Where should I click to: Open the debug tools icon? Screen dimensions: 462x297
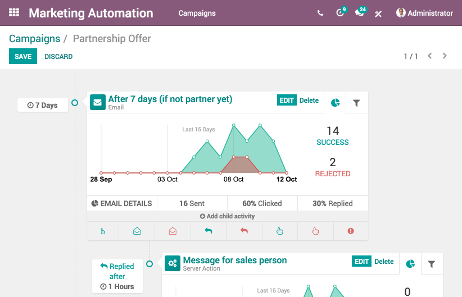[x=378, y=13]
